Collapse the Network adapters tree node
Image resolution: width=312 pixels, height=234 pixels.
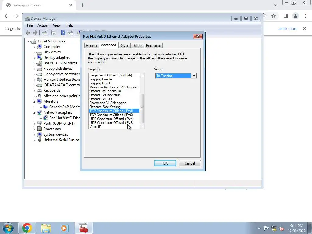34,113
